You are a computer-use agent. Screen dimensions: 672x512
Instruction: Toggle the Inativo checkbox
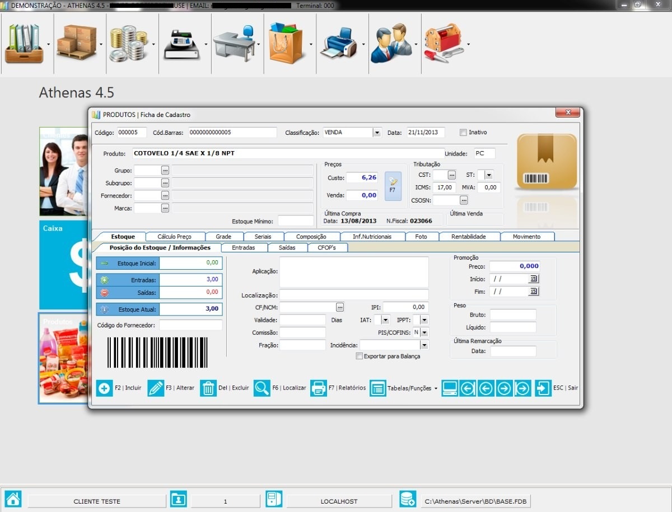[463, 133]
